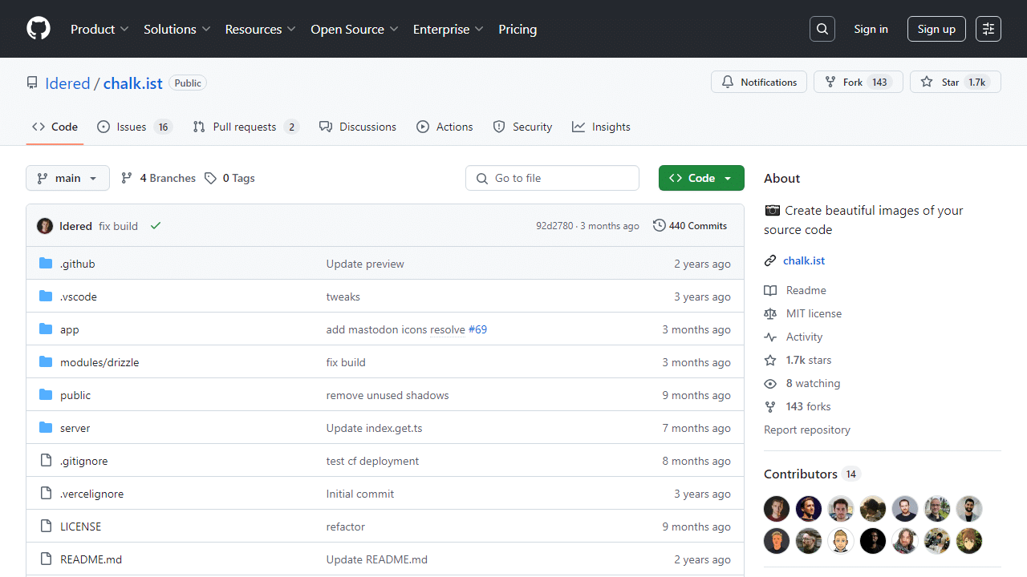Open issue #69 link in app commit message
Image resolution: width=1027 pixels, height=577 pixels.
[x=477, y=329]
